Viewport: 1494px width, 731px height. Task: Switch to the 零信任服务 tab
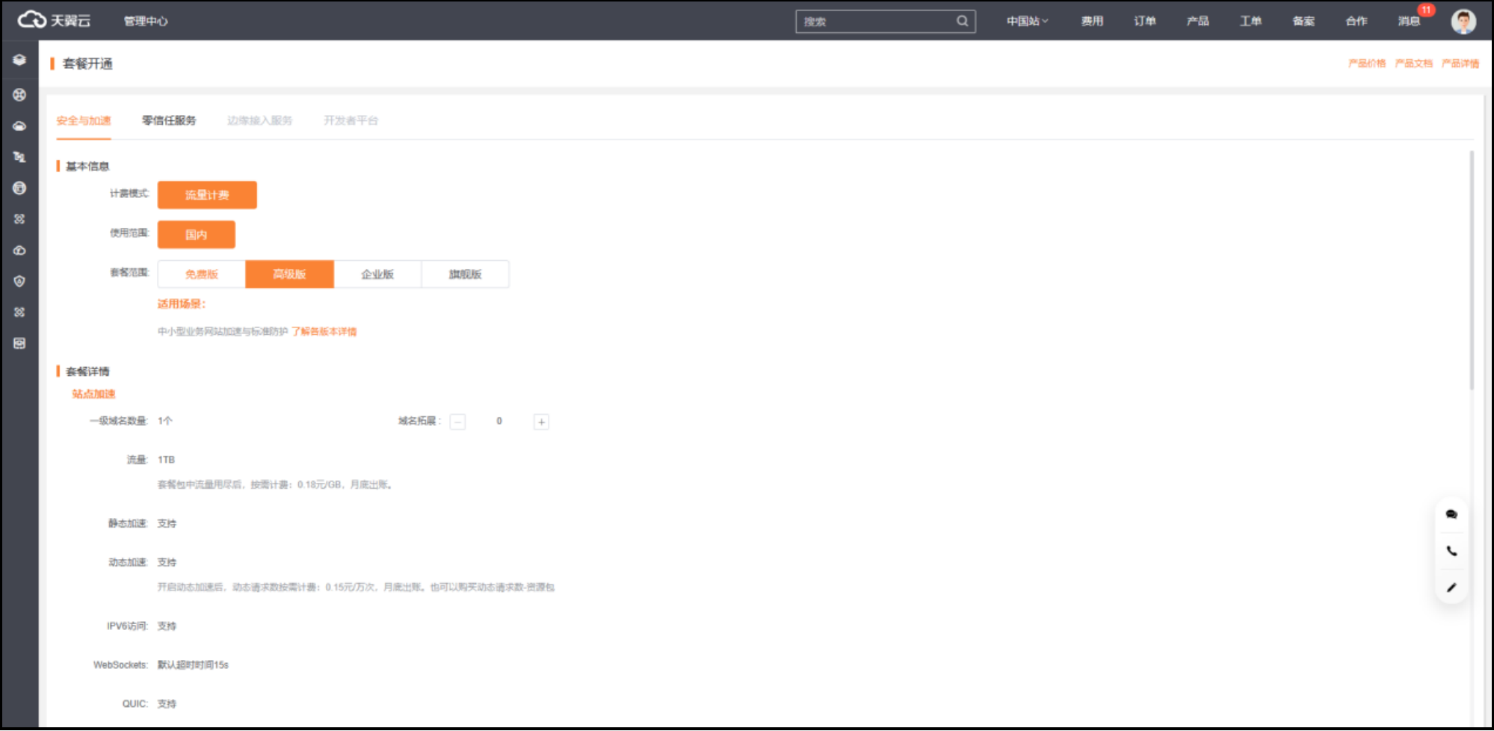coord(169,120)
